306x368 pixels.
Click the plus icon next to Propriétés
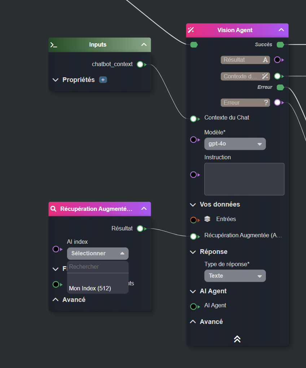coord(103,80)
